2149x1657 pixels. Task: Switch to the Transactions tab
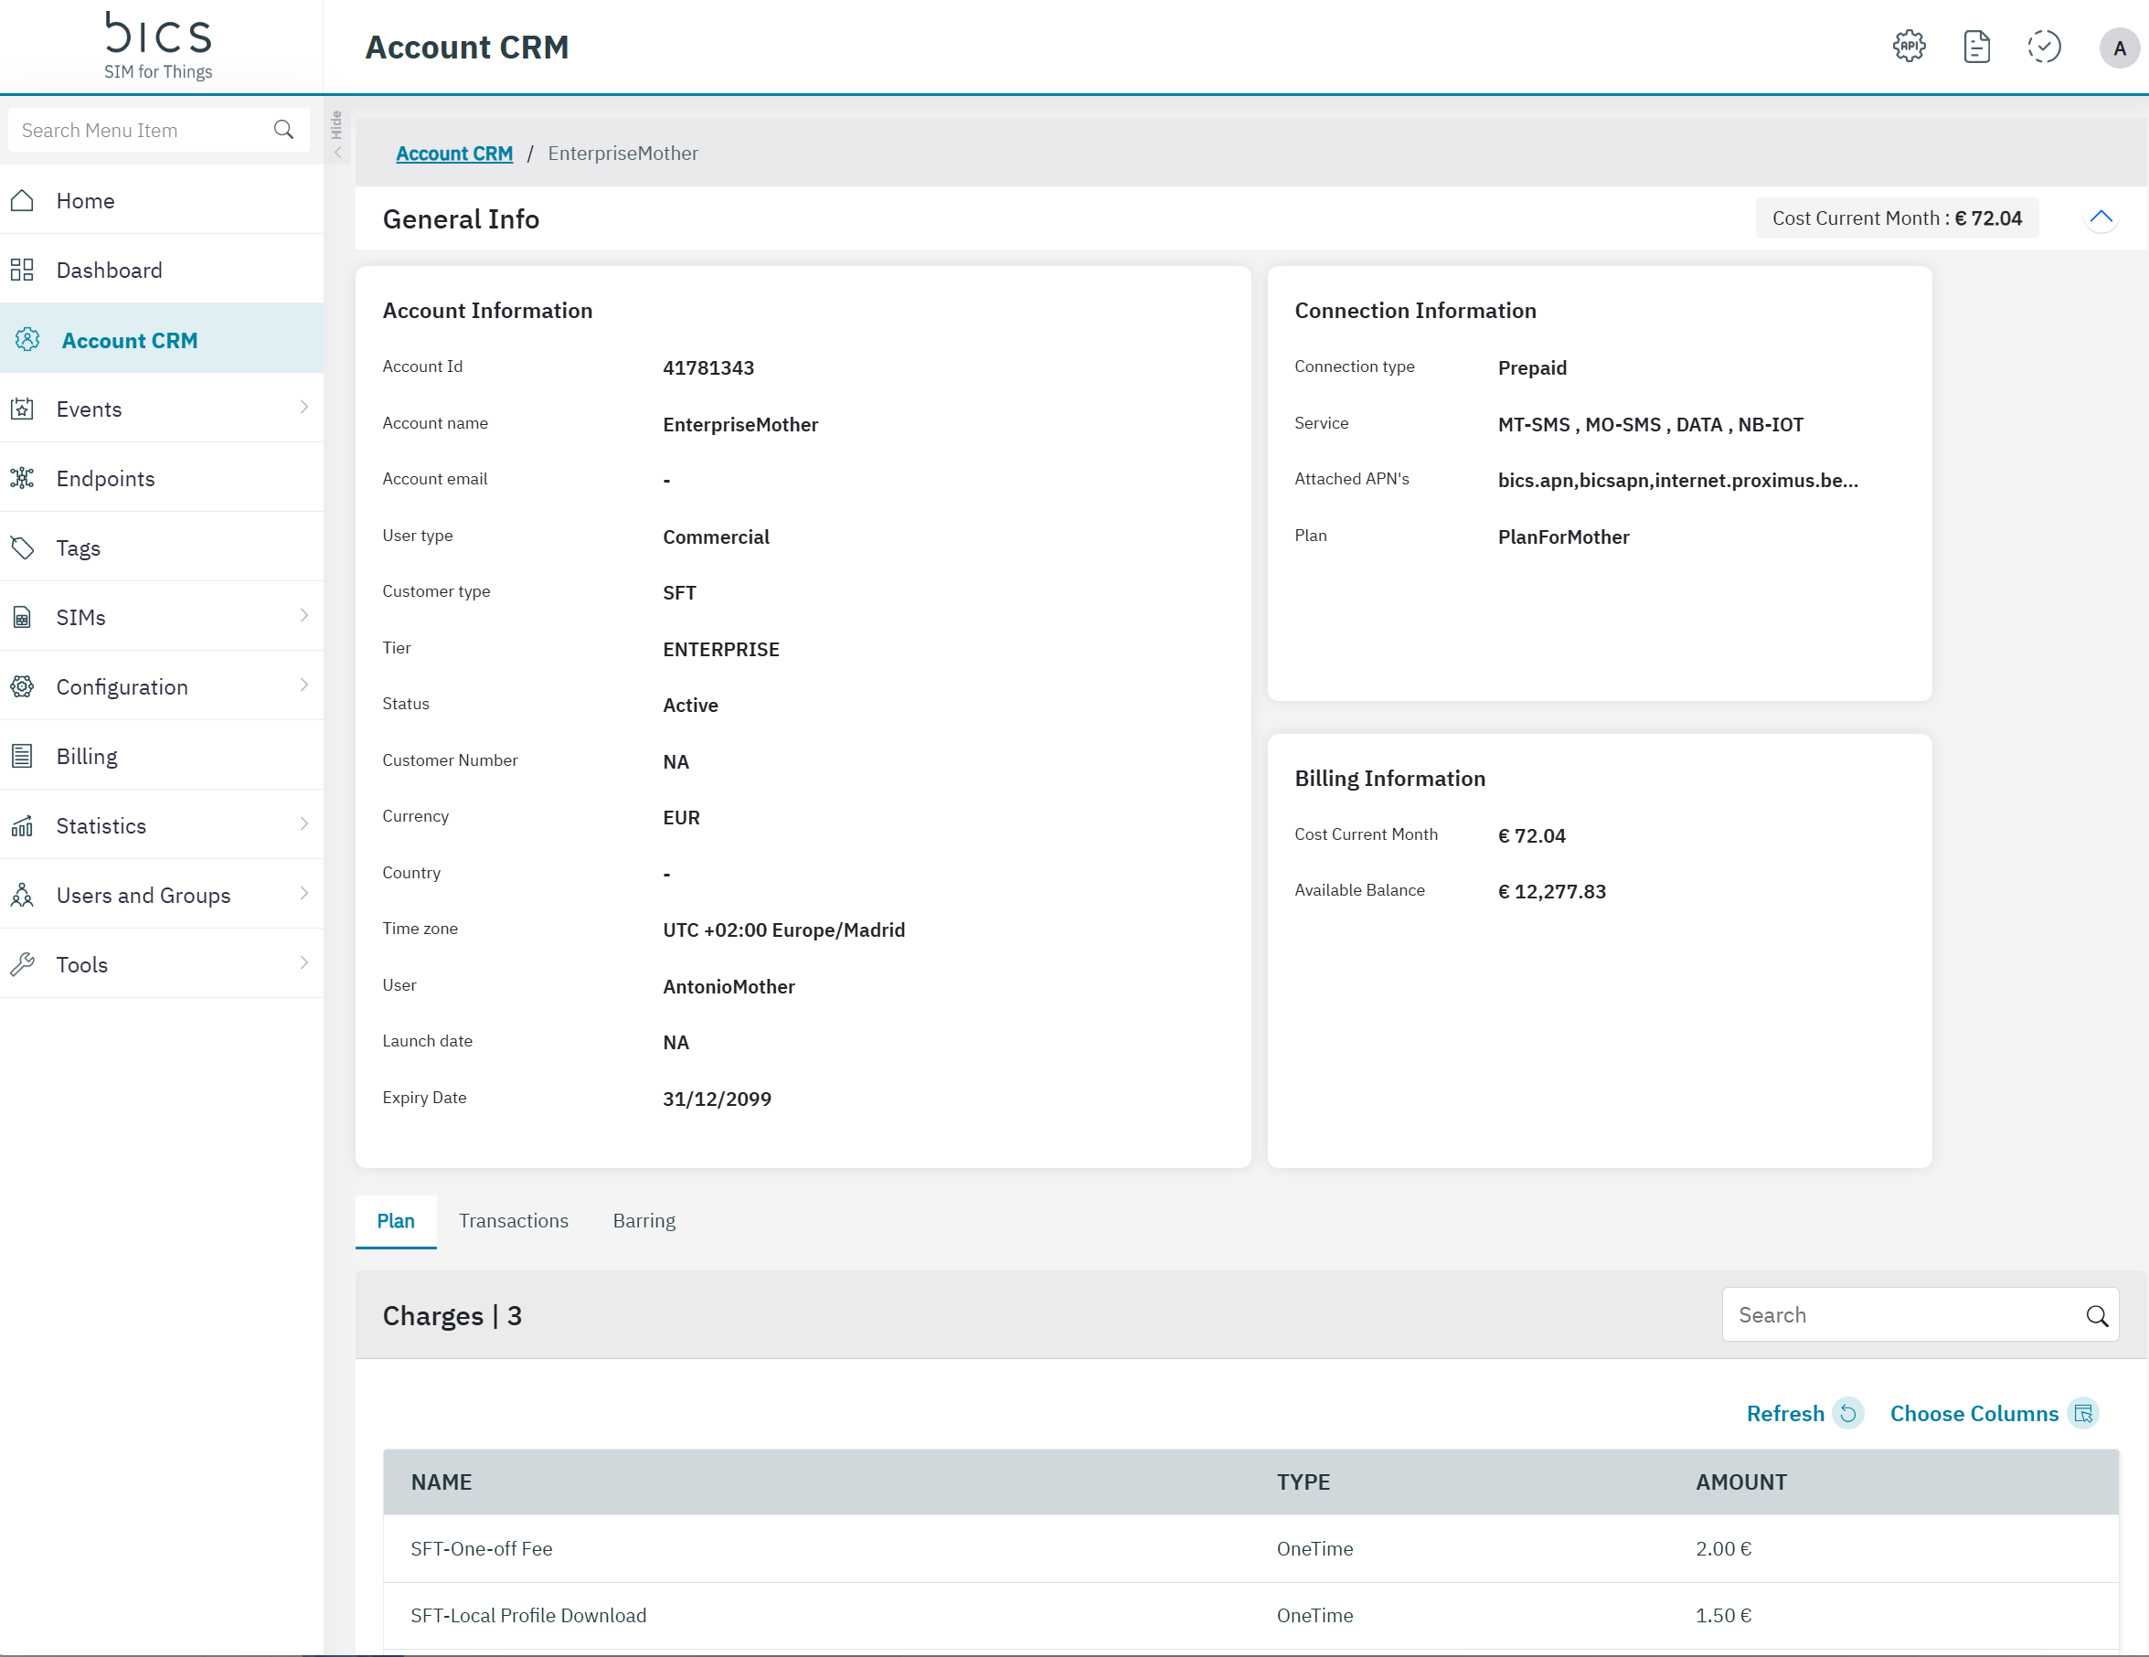click(513, 1220)
